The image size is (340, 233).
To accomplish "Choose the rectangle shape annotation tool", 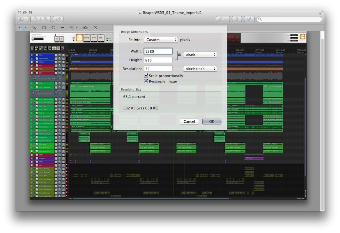I will 44,28.
